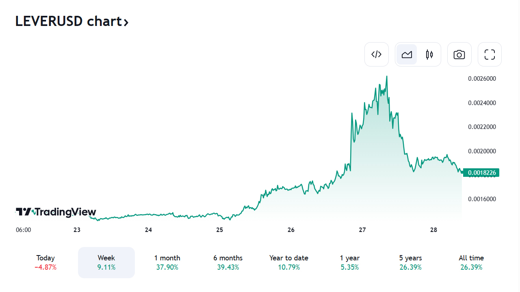The height and width of the screenshot is (292, 520).
Task: Click date label 25 on time axis
Action: tap(220, 230)
